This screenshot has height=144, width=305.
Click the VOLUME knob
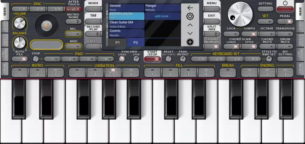point(20,23)
